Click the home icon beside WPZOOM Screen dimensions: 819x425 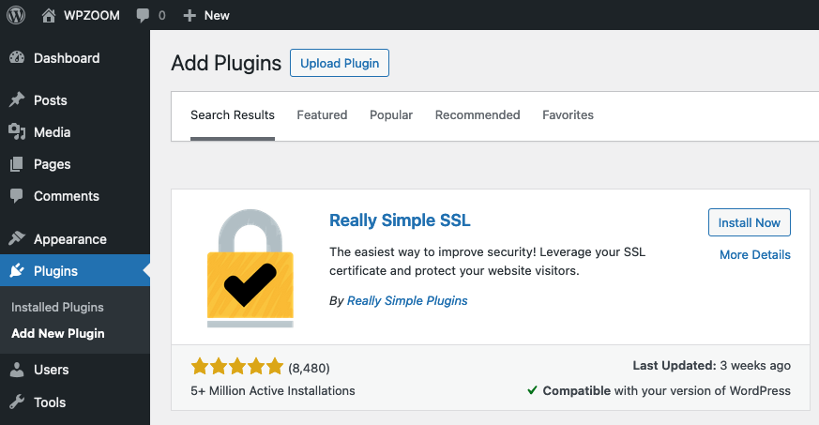(x=49, y=16)
